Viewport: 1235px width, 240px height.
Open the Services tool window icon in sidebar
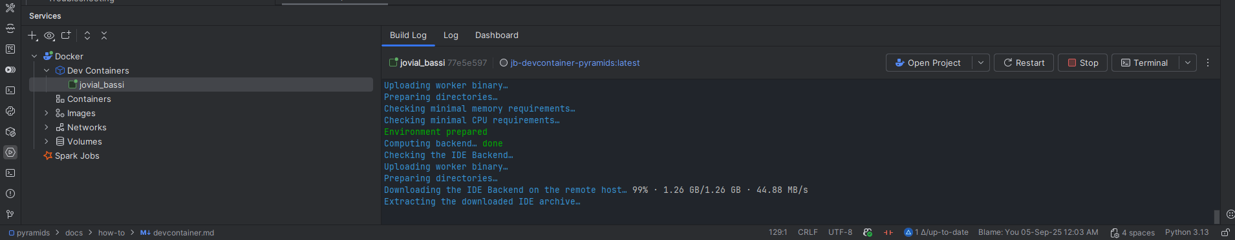(x=10, y=152)
